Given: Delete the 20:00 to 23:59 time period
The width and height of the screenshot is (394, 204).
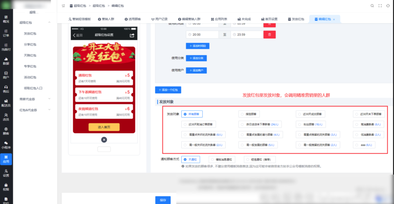Looking at the screenshot, I should tap(269, 35).
